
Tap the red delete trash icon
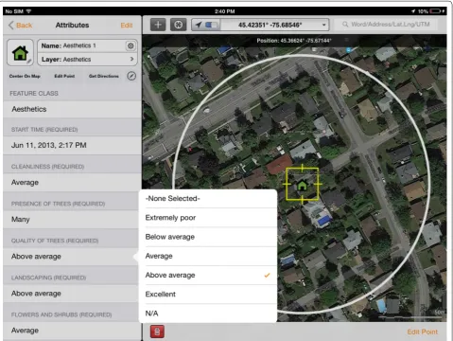(x=157, y=332)
